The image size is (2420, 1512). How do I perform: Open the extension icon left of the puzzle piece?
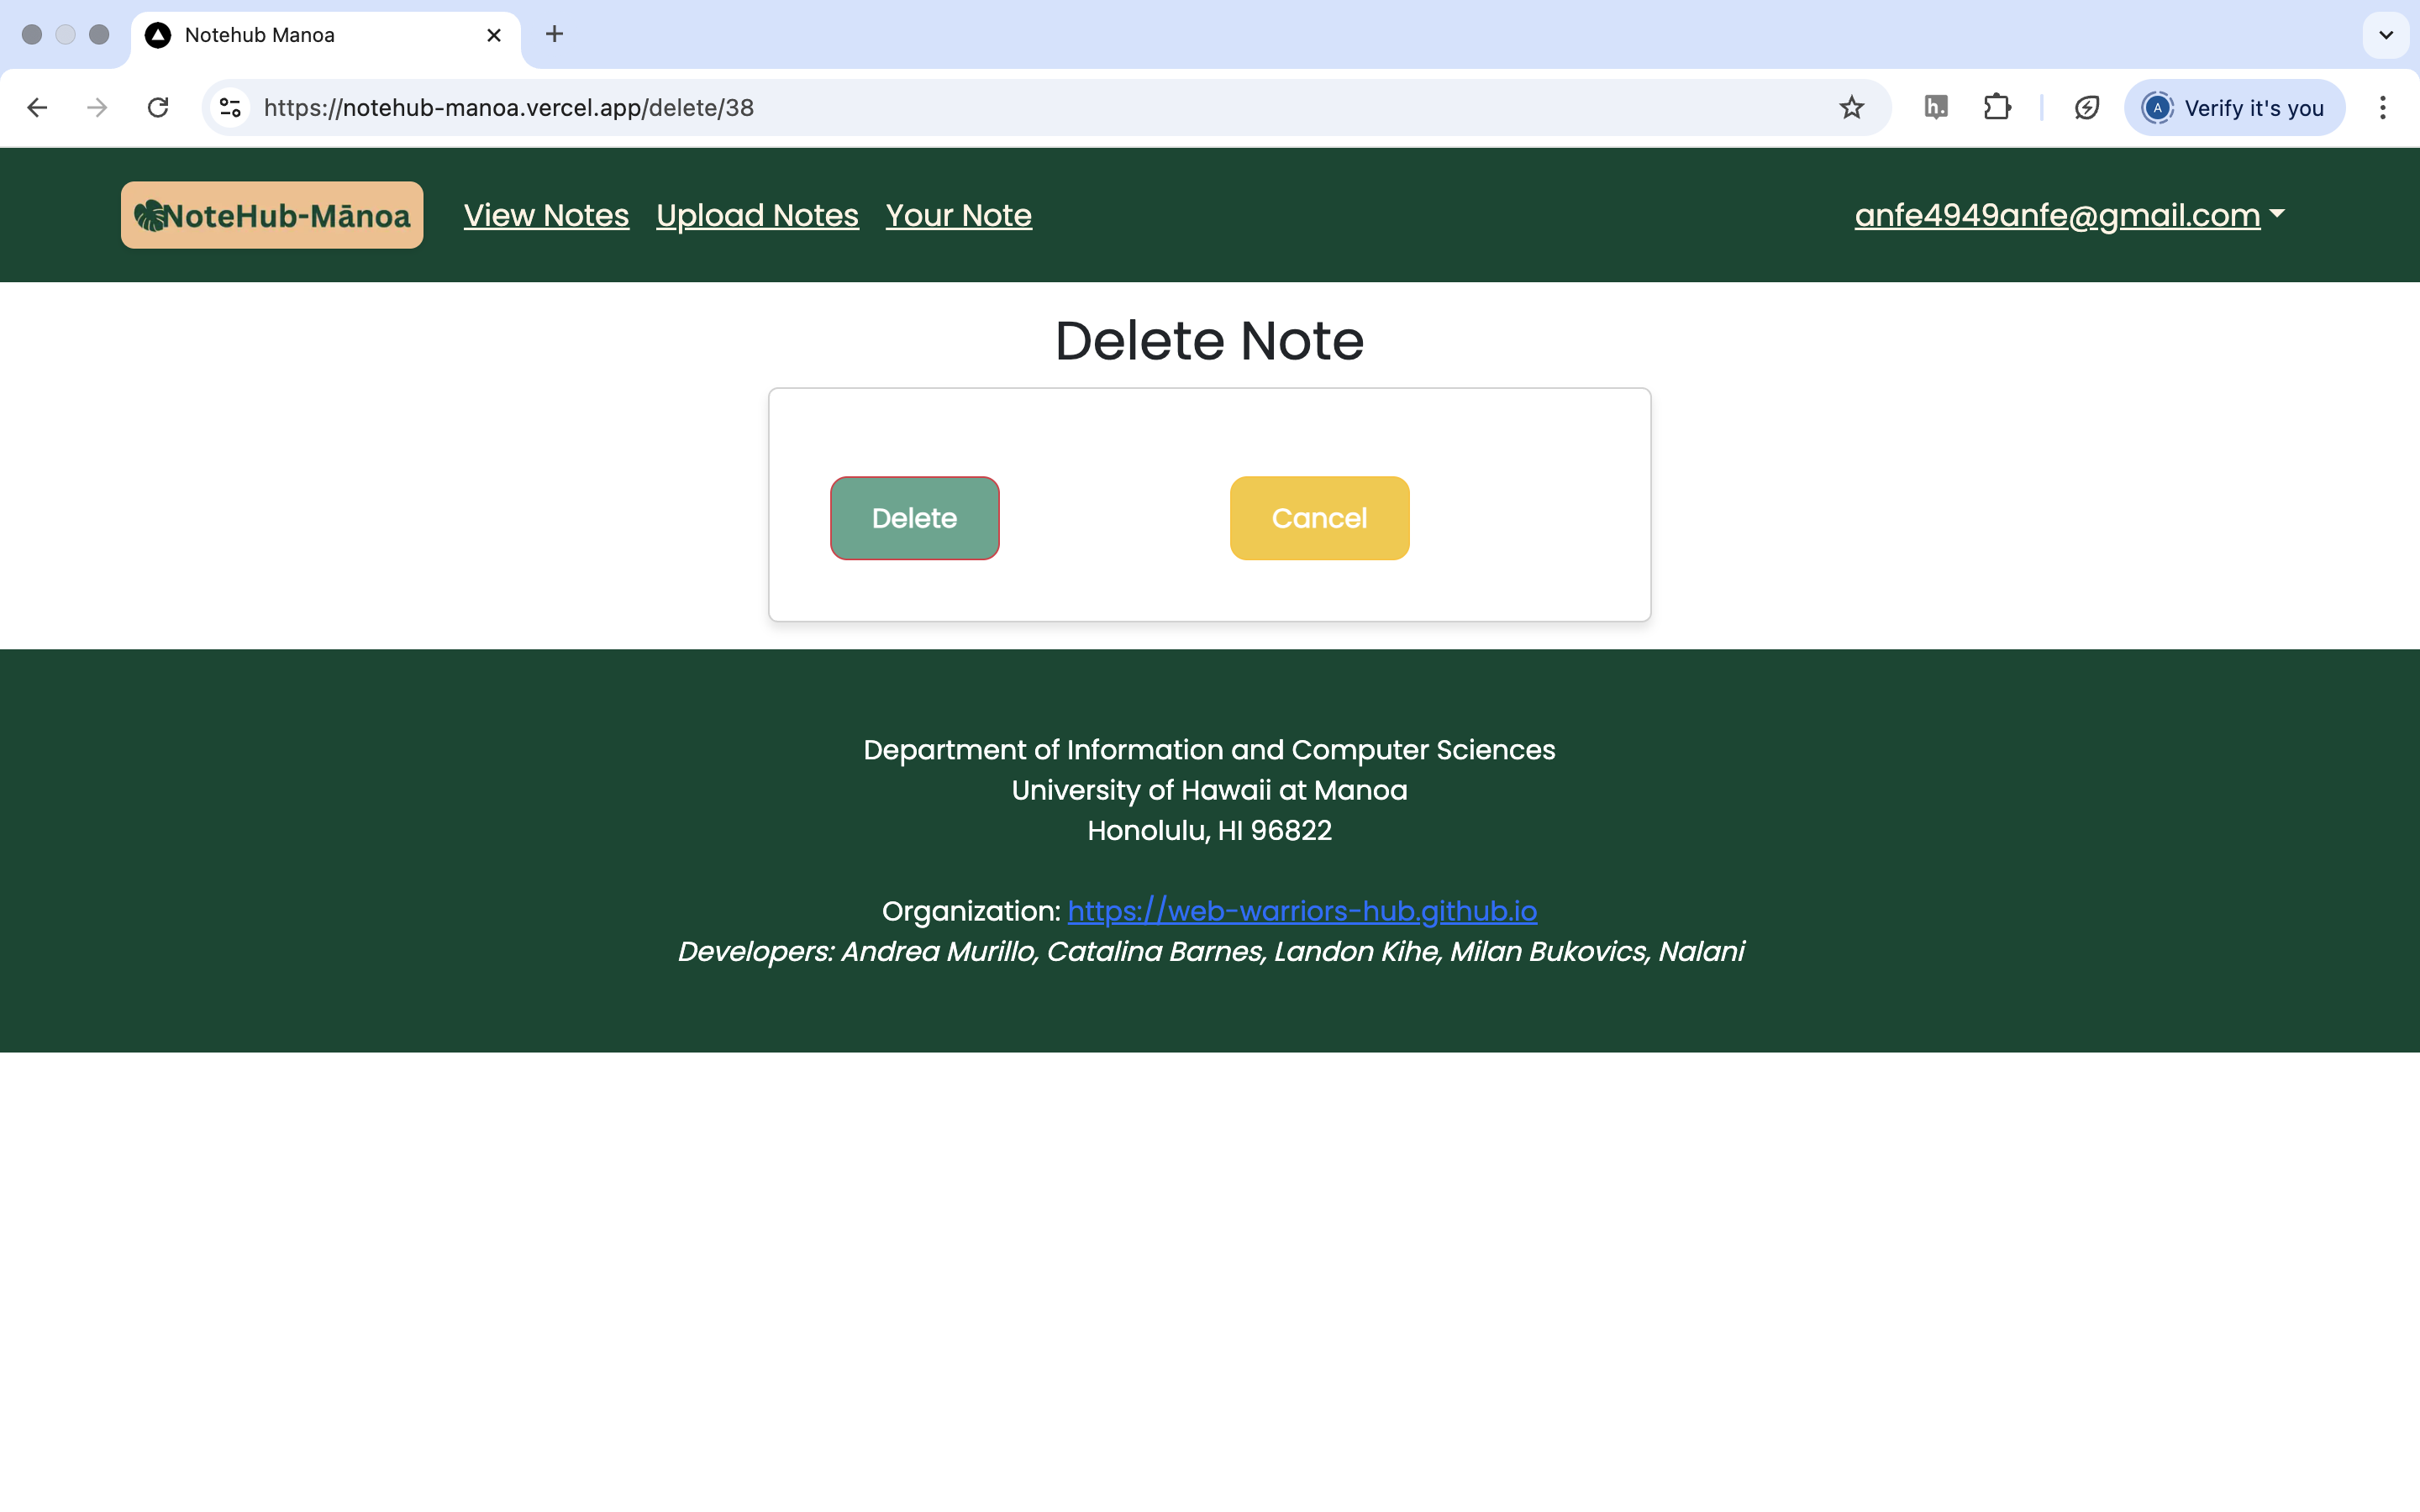point(1935,107)
